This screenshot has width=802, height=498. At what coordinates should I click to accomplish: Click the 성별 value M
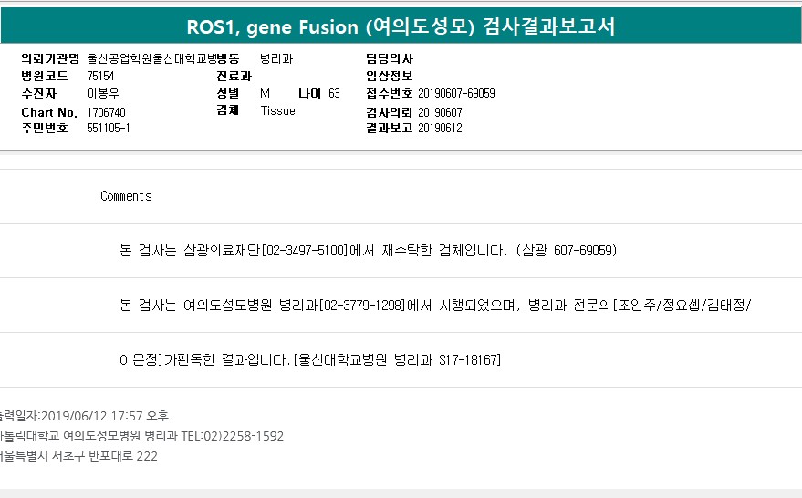tap(265, 94)
